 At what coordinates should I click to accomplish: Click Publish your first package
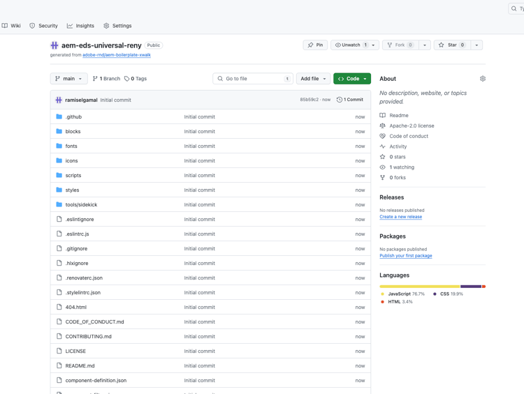[x=406, y=256]
